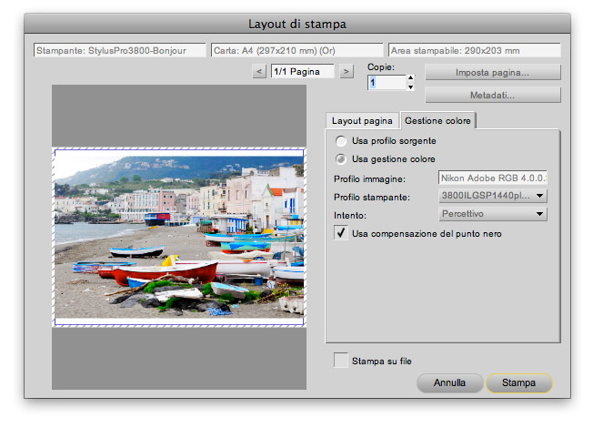Screen dimensions: 593x428
Task: Switch to Layout pagina tab
Action: coord(362,120)
